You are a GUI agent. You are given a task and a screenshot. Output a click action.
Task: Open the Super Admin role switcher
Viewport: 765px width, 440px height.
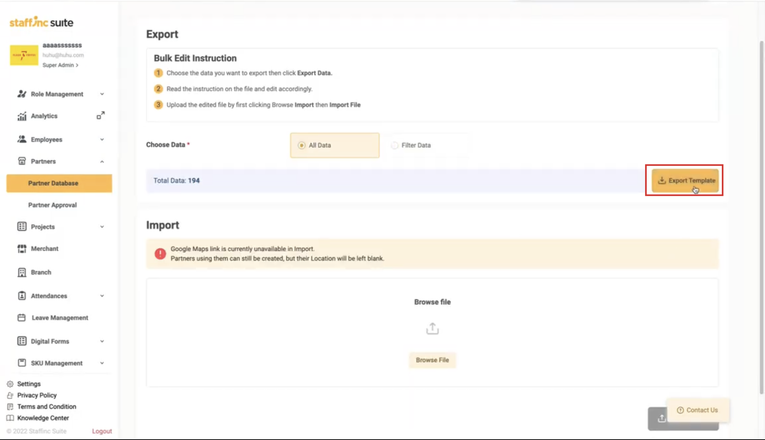coord(60,65)
